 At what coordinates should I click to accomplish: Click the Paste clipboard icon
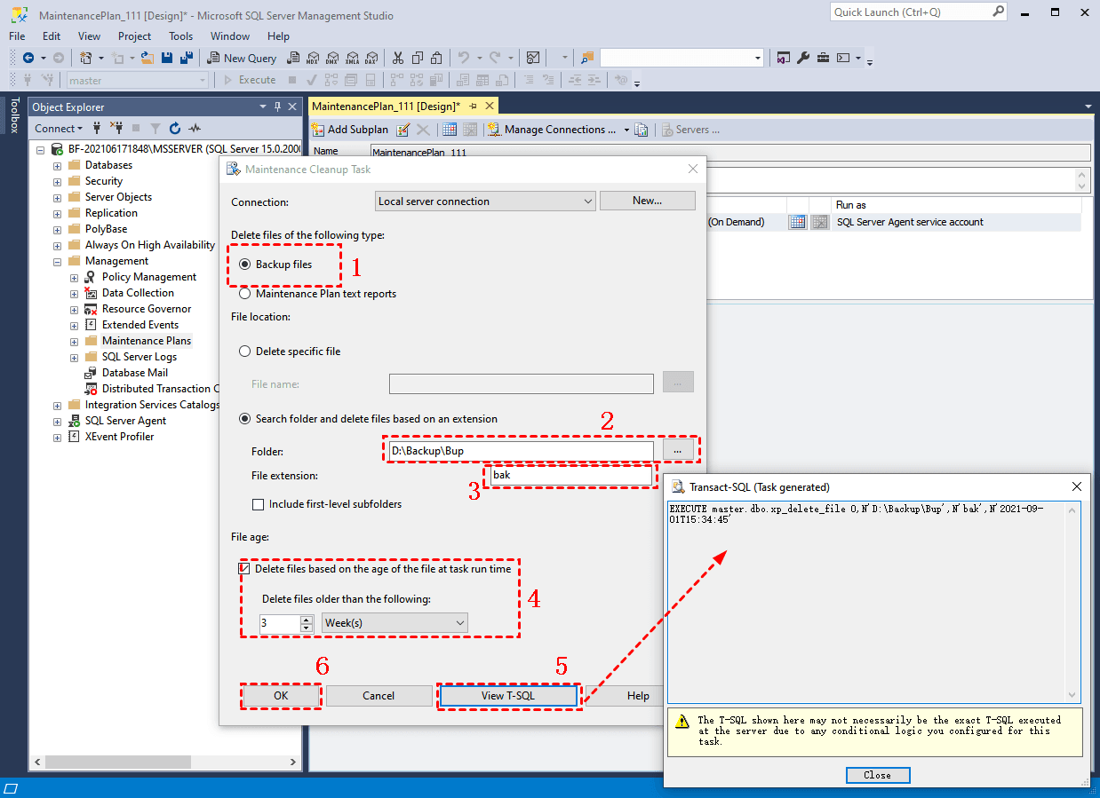coord(435,58)
